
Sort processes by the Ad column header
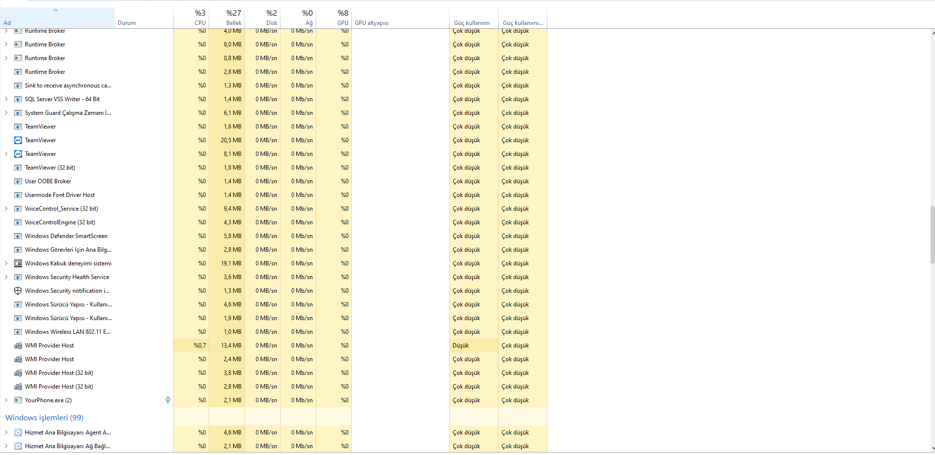[x=57, y=18]
